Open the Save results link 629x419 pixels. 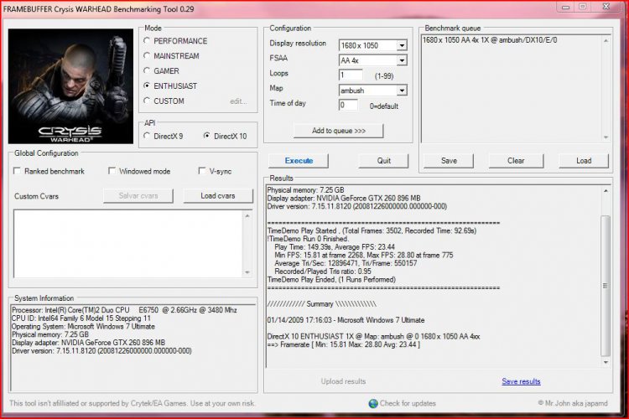point(521,381)
